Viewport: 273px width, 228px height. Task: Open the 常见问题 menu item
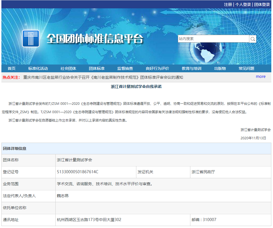tap(246, 68)
